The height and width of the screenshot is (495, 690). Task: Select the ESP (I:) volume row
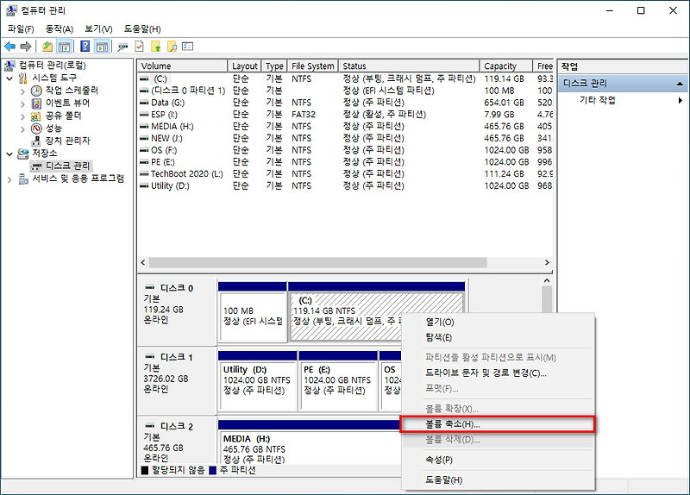coord(345,115)
